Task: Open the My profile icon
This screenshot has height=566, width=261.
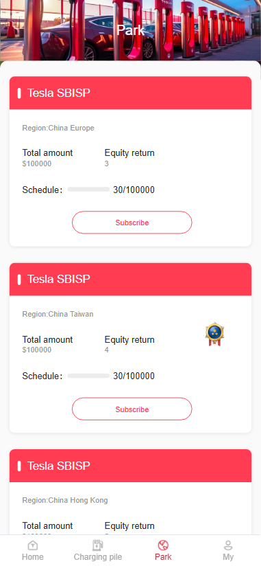Action: pyautogui.click(x=228, y=545)
